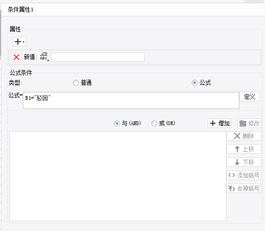The height and width of the screenshot is (231, 265).
Task: Open the ABC value type selector
Action: click(45, 57)
